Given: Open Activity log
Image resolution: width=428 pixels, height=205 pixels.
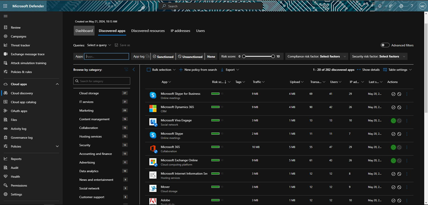Looking at the screenshot, I should click(18, 129).
